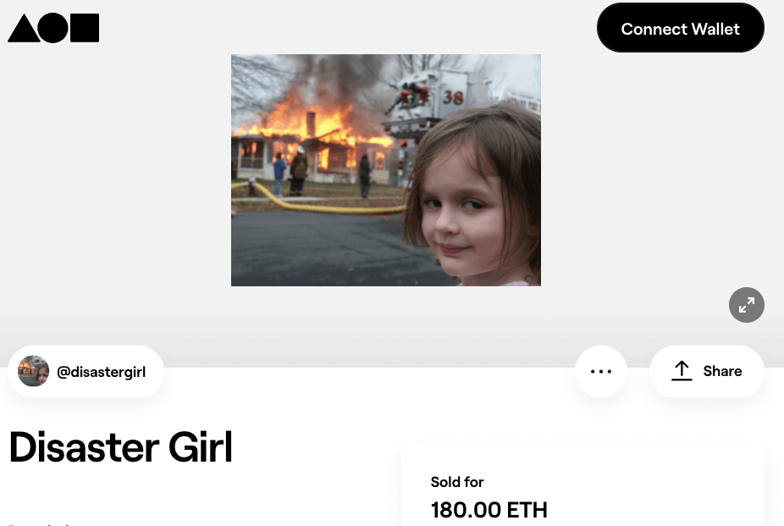Click the square shape in the logo
The width and height of the screenshot is (784, 526).
(85, 28)
